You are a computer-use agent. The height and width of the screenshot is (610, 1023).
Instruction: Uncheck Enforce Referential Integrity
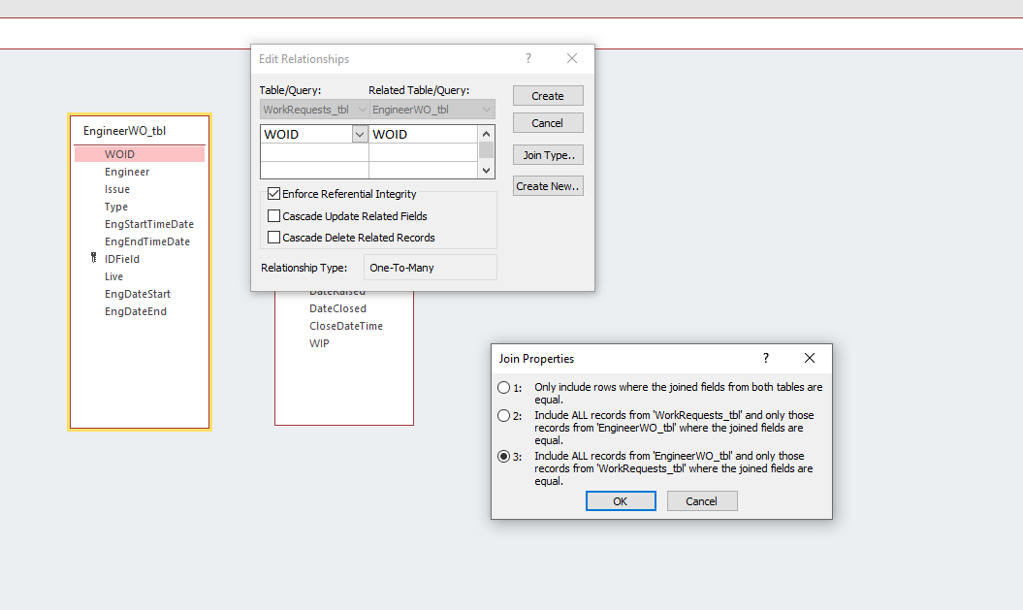pyautogui.click(x=274, y=194)
